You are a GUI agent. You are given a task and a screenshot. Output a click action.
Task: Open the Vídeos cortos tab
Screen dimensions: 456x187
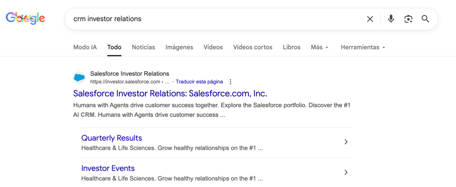pos(252,47)
